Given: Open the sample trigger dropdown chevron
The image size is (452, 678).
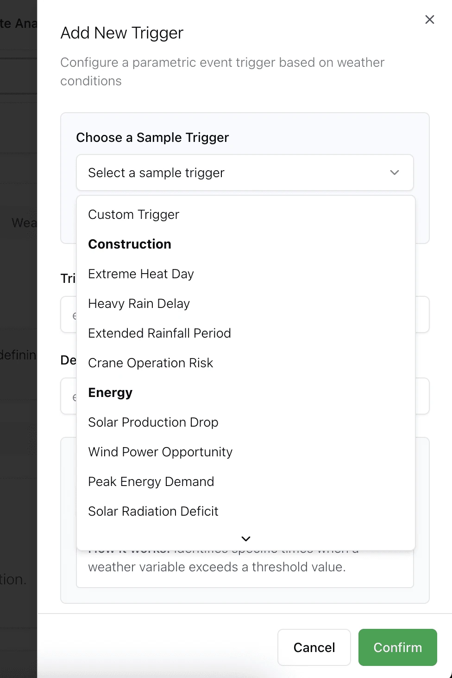Looking at the screenshot, I should [x=395, y=173].
